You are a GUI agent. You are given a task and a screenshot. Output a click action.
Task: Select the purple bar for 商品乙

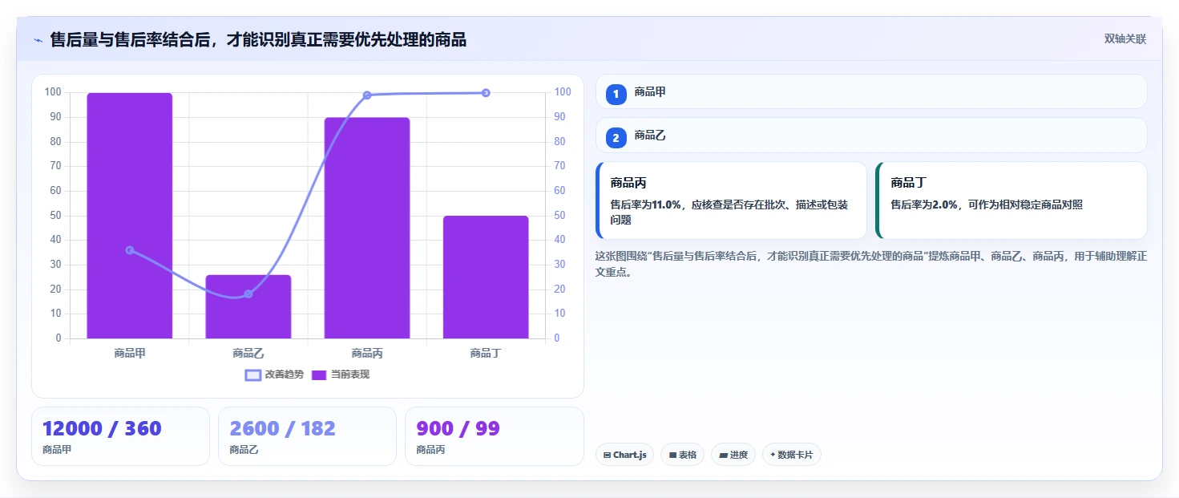248,306
